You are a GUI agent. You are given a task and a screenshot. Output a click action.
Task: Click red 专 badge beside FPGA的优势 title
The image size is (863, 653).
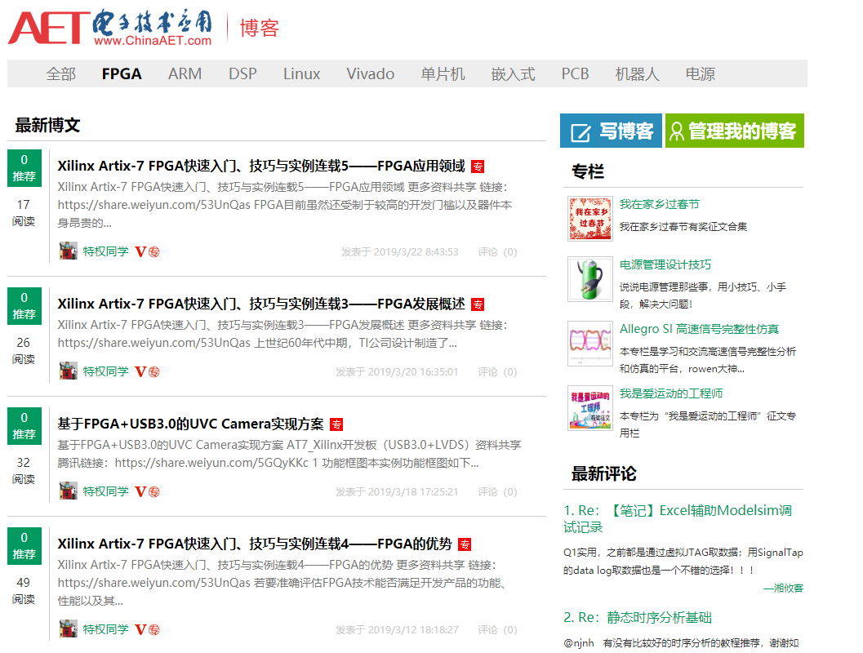tap(465, 544)
